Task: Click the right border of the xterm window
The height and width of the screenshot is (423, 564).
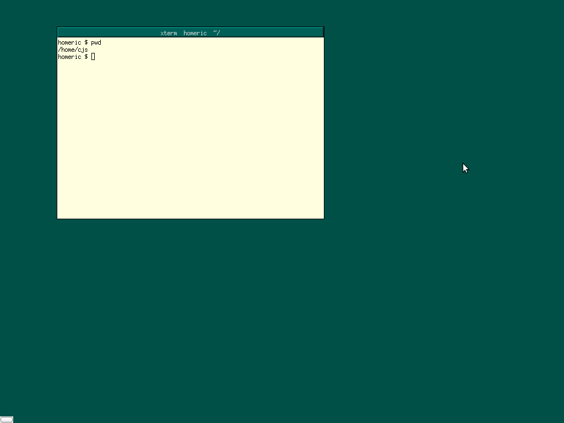Action: (x=324, y=127)
